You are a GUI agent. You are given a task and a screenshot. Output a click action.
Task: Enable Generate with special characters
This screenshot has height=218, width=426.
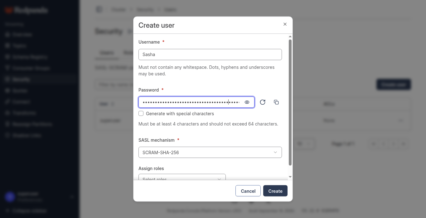pos(141,114)
